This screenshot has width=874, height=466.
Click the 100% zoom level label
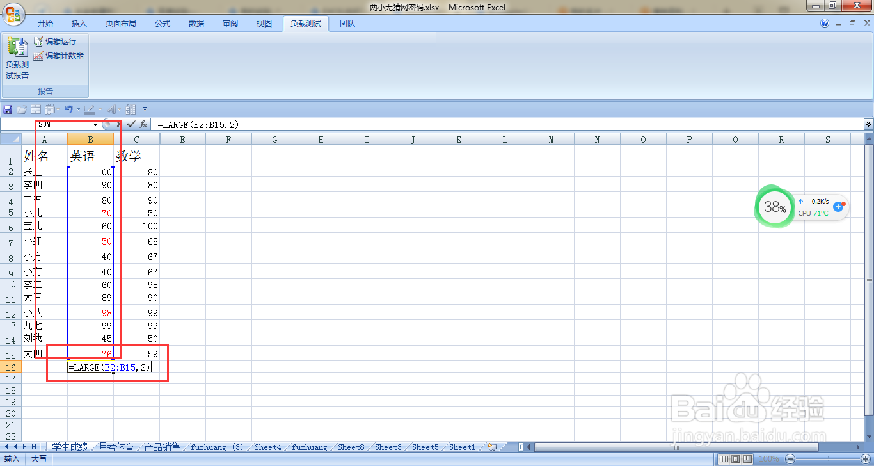point(769,459)
